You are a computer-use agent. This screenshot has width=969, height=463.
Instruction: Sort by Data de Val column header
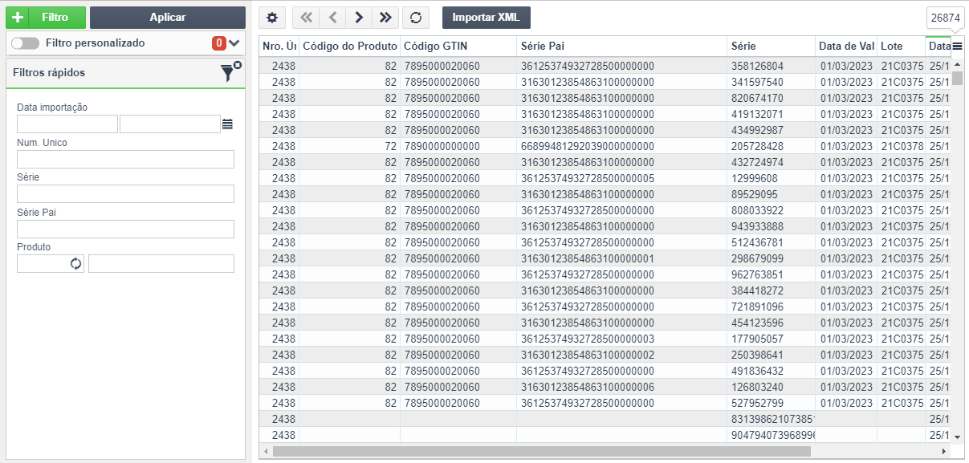point(846,47)
